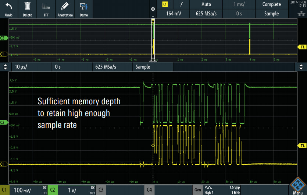Click the yellow C1 marker in zoom window
This screenshot has height=195, width=307.
[x=4, y=164]
